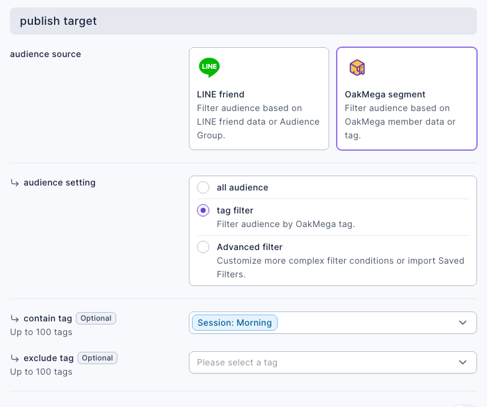Image resolution: width=487 pixels, height=407 pixels.
Task: Click the Optional badge beside exclude tag
Action: pyautogui.click(x=98, y=358)
